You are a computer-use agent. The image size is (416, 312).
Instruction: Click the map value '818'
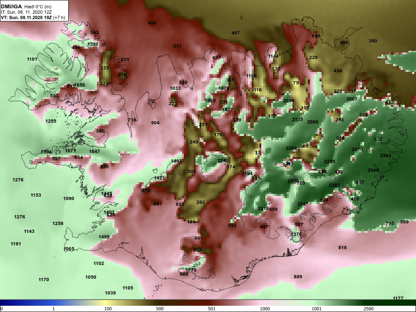(342, 248)
